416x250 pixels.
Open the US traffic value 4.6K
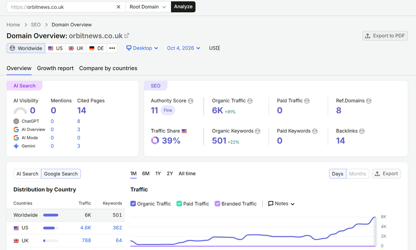click(x=86, y=228)
